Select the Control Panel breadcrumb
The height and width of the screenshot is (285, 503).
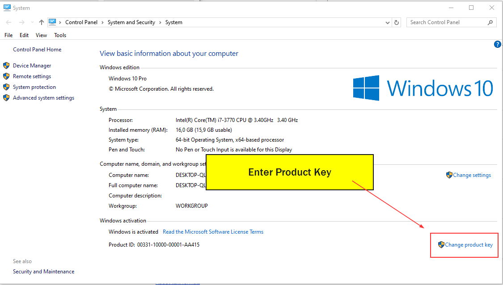(81, 22)
